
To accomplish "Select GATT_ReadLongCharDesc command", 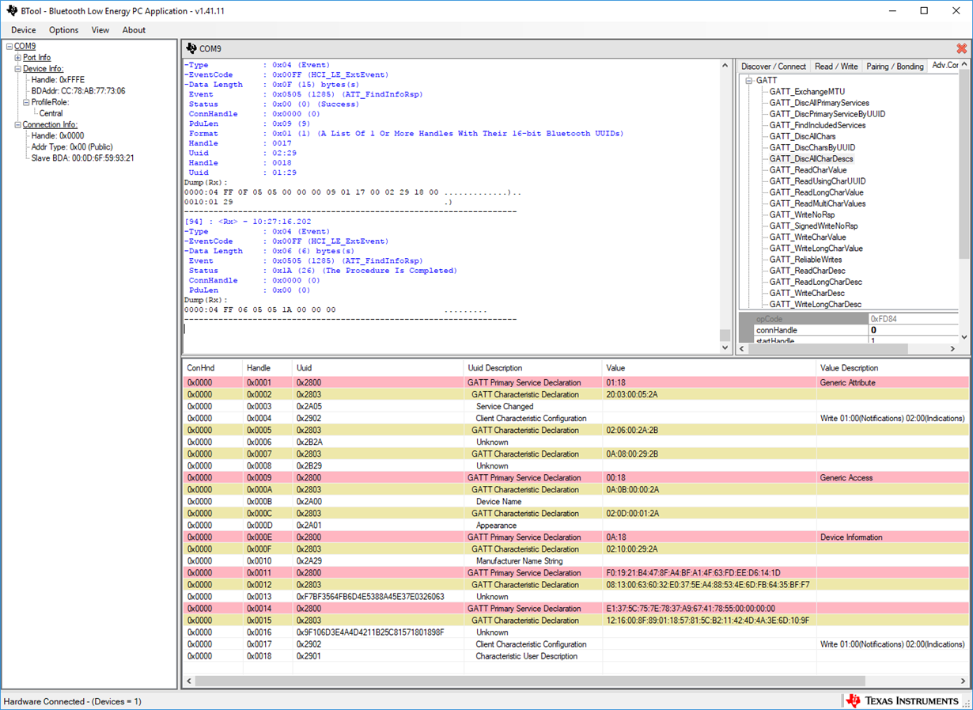I will click(x=816, y=282).
